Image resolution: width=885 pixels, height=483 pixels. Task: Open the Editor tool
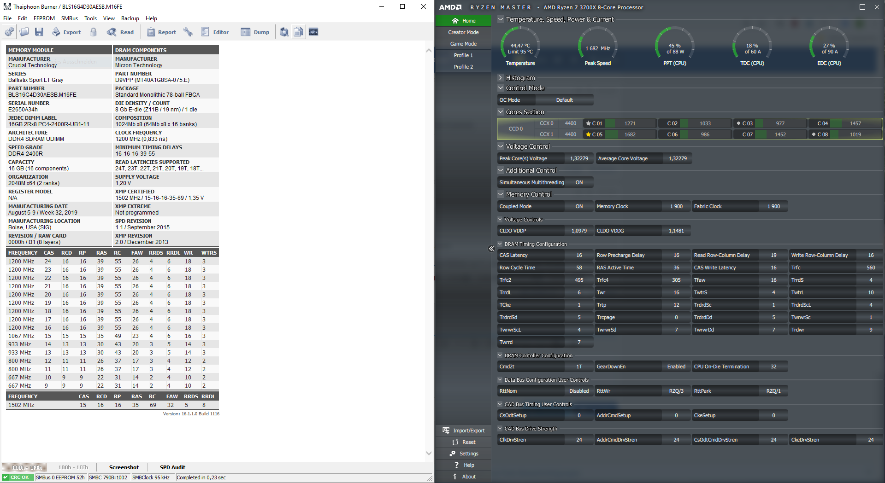215,32
